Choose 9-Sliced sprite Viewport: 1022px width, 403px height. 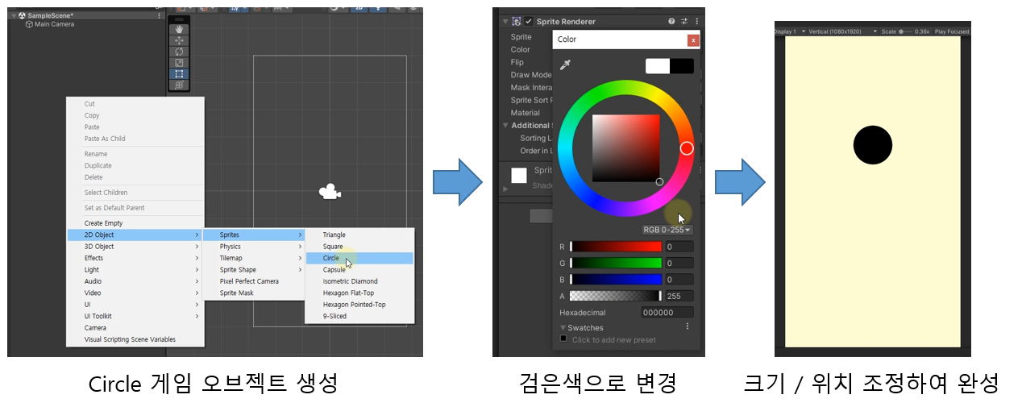coord(359,316)
